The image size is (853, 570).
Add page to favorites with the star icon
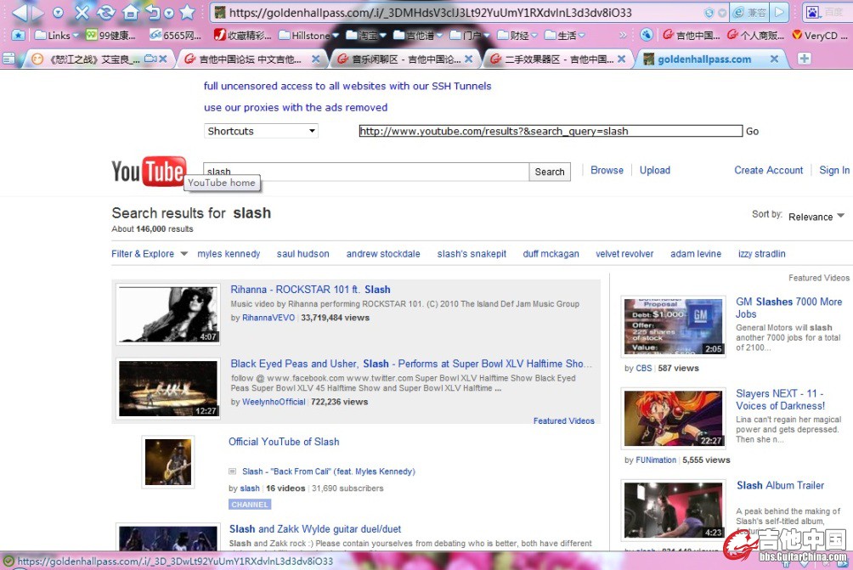(x=187, y=11)
